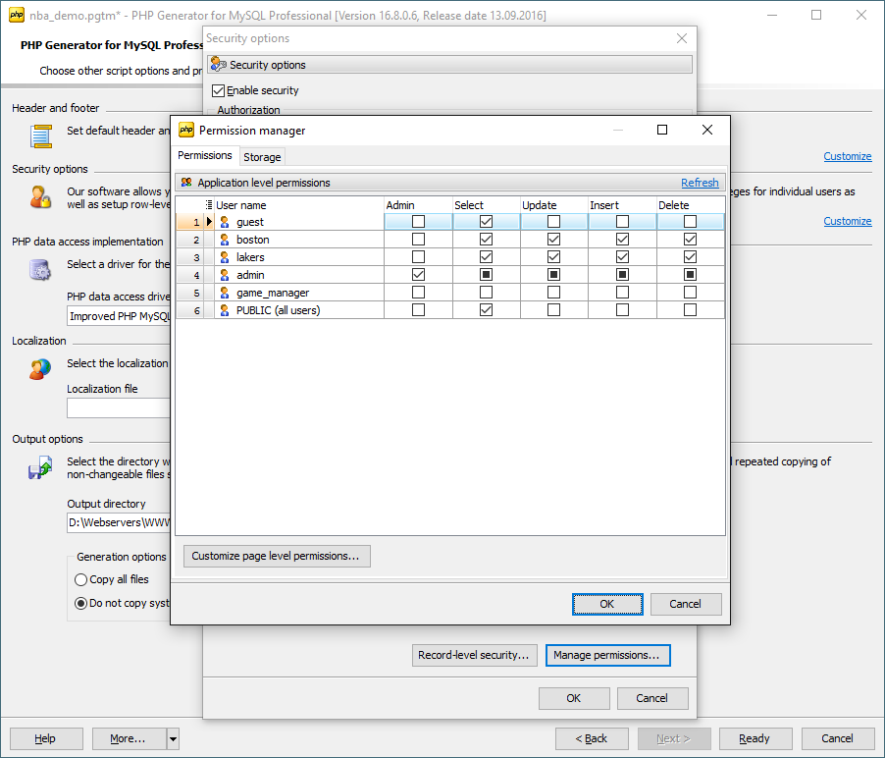Open the More button dropdown arrow
Image resolution: width=885 pixels, height=758 pixels.
pos(173,738)
